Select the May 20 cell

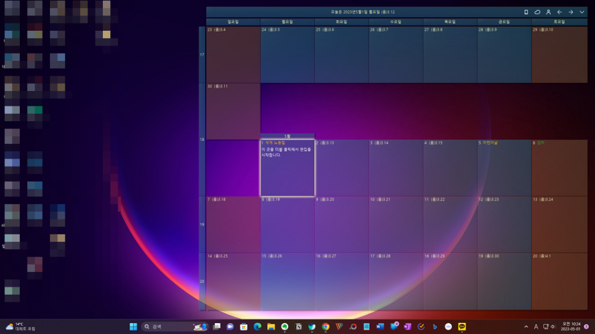coord(559,281)
